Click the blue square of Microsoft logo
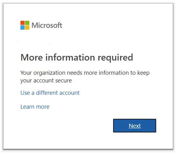Screen dimensions: 176x154 coord(23,27)
